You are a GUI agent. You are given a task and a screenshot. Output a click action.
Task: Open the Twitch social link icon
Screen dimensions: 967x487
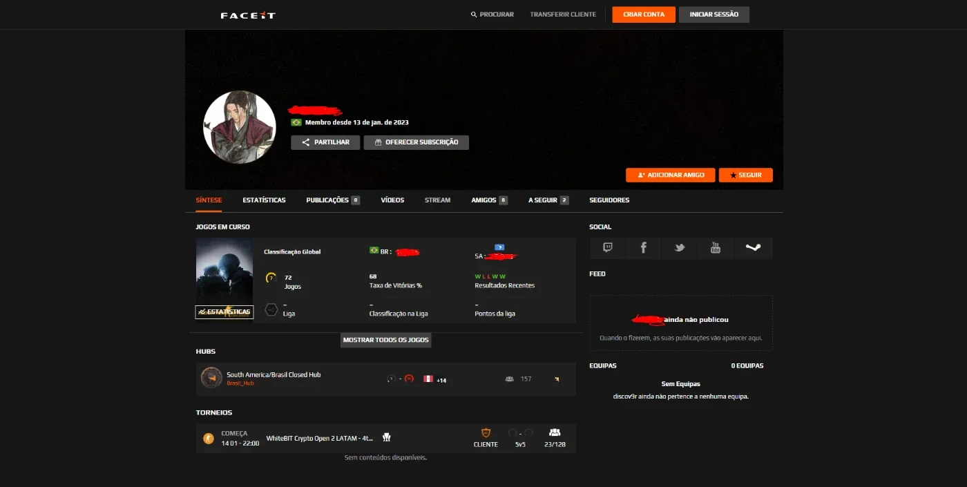click(608, 248)
